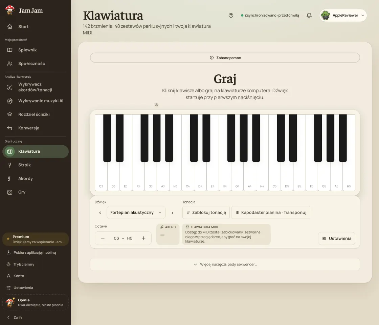Open the Rozdziel ścieżki layers icon
The width and height of the screenshot is (379, 325).
(x=10, y=115)
